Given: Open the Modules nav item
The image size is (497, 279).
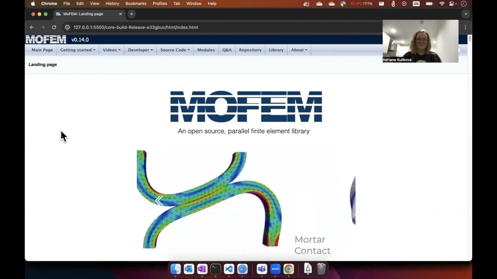Looking at the screenshot, I should 206,50.
